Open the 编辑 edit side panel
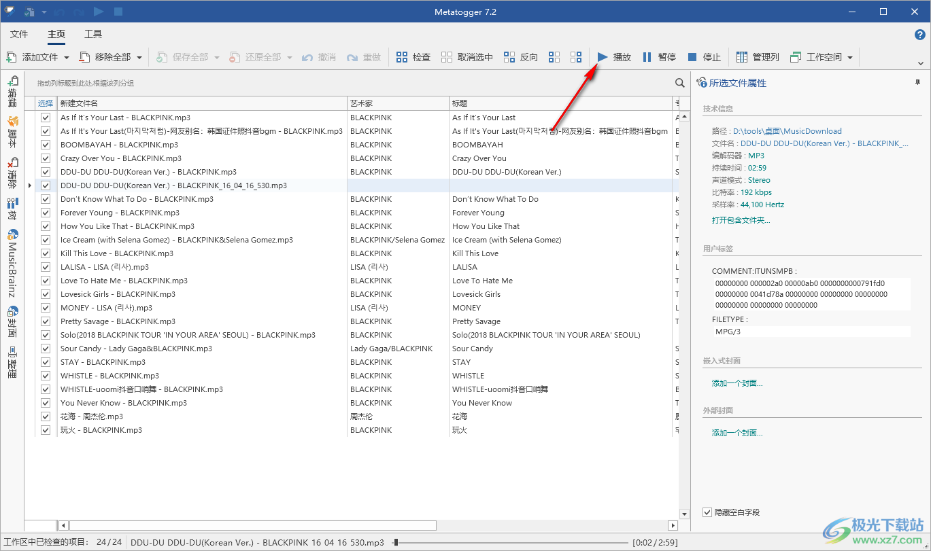931x551 pixels. (12, 91)
